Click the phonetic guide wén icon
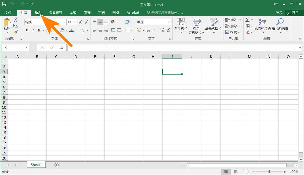Viewport: 304px width, 175px height. tap(83, 30)
